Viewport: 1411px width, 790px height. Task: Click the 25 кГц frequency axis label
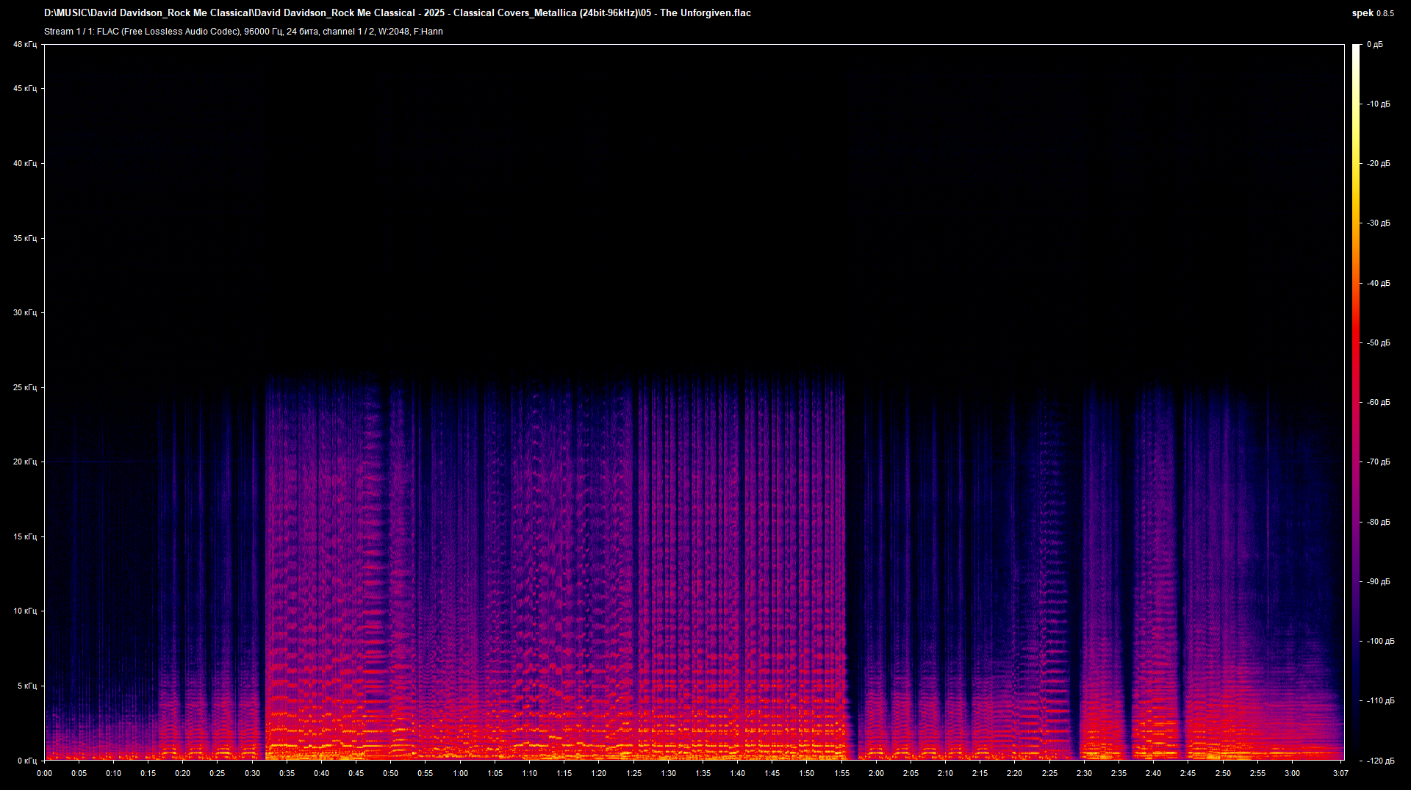[25, 388]
